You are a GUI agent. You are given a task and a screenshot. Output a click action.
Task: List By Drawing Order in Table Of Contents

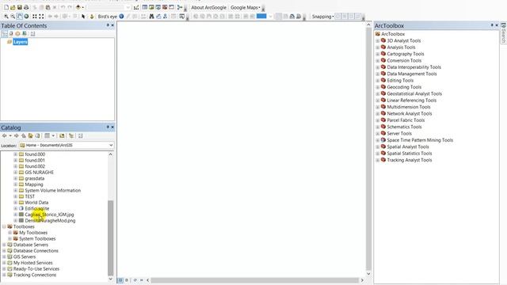click(5, 33)
